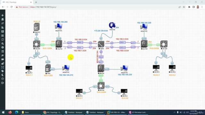This screenshot has height=115, width=205.
Task: Open the Zoom magnifier icon in sidebar
Action: click(3, 44)
